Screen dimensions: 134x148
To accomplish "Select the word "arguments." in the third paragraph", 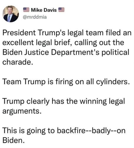I will 22,111.
